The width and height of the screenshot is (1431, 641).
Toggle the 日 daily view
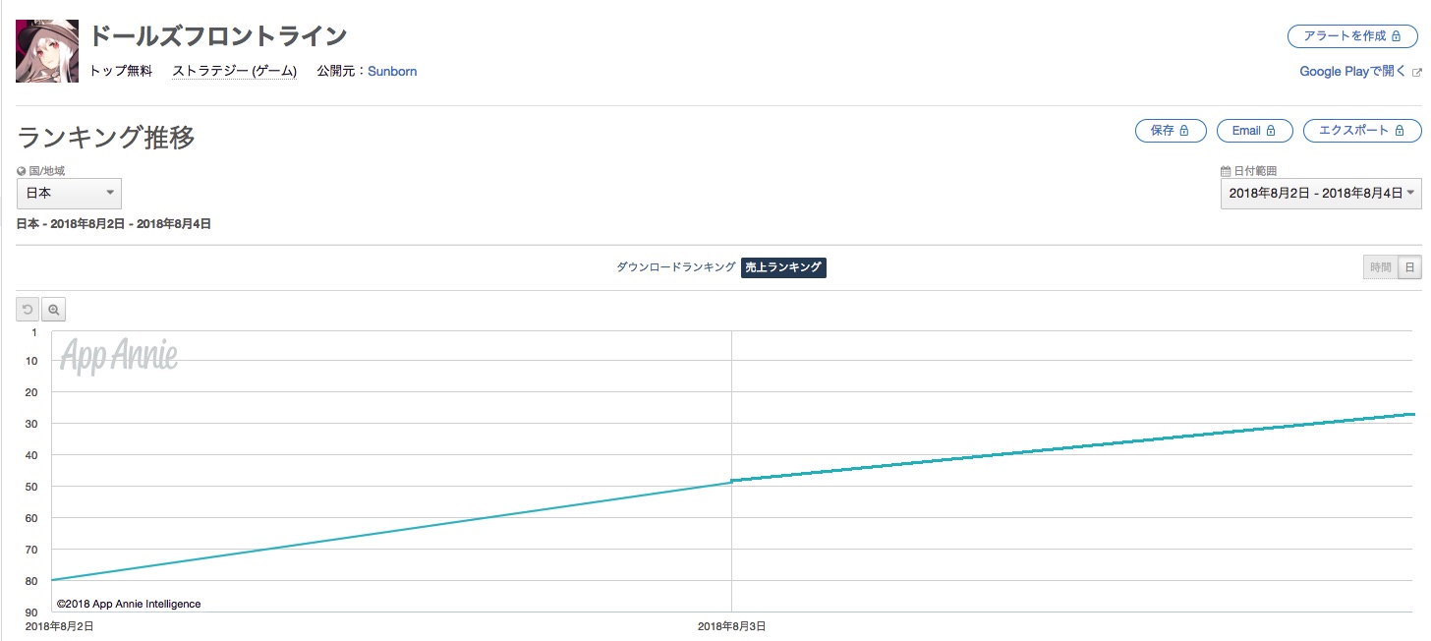click(1409, 267)
